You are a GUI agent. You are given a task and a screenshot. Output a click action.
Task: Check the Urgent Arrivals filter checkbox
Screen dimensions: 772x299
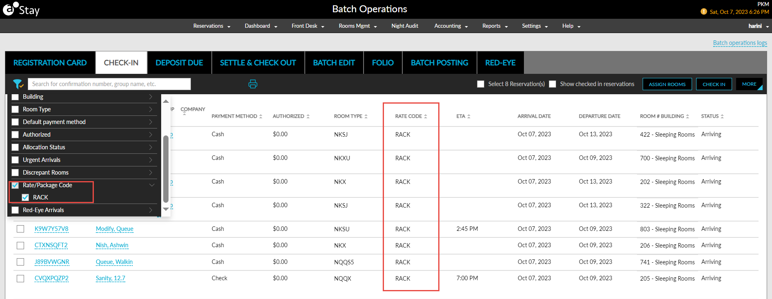click(x=15, y=160)
